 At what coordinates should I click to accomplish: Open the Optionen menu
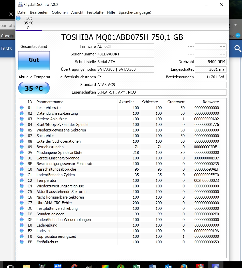pos(60,12)
